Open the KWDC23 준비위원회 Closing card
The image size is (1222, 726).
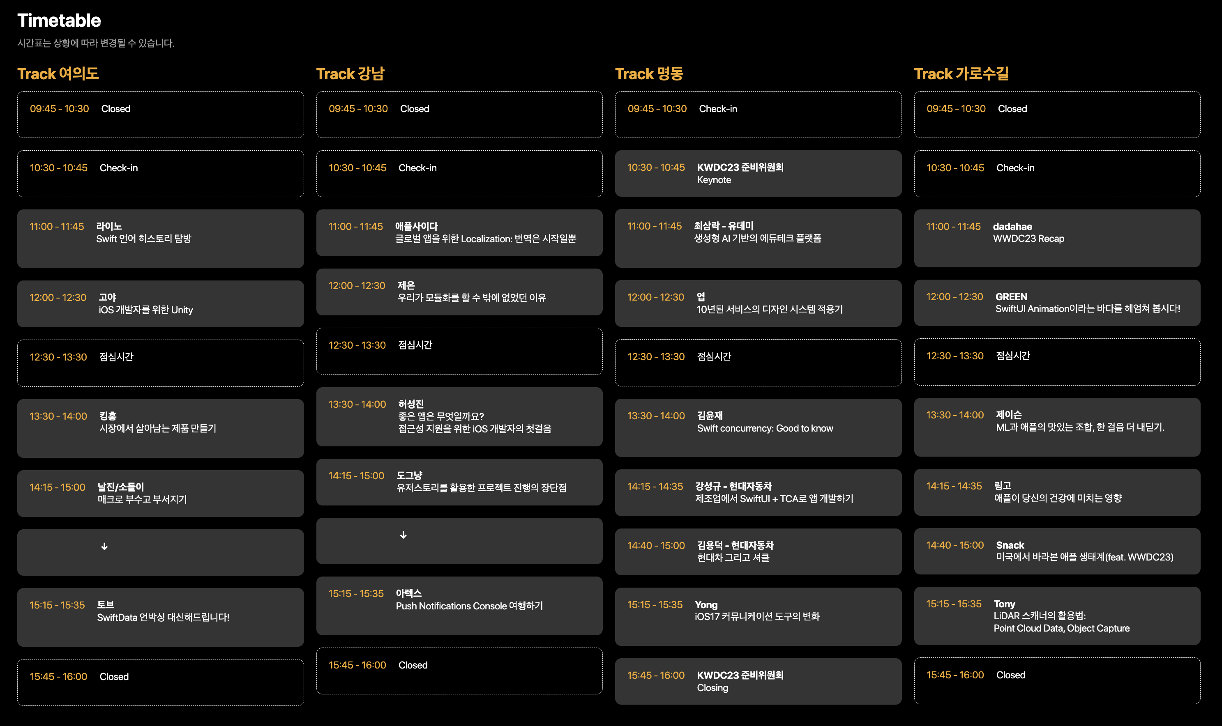758,682
